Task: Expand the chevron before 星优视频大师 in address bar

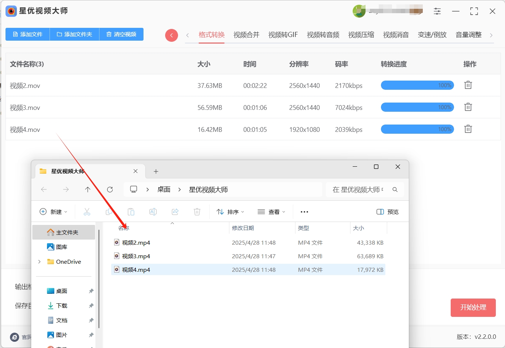Action: pos(179,189)
